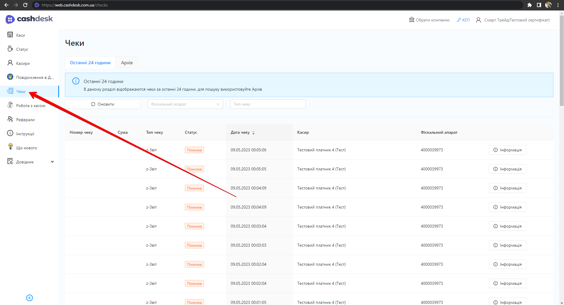The height and width of the screenshot is (305, 564).
Task: Expand the Довідник sidebar menu
Action: coord(52,162)
